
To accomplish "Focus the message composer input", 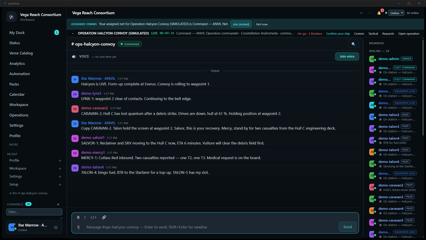I will coord(210,227).
